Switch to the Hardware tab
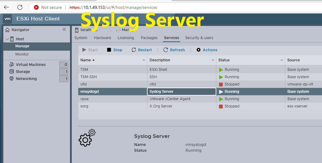Image resolution: width=322 pixels, height=163 pixels. click(102, 38)
